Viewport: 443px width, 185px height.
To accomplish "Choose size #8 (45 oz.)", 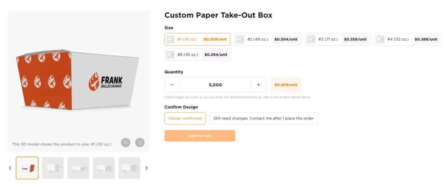I will tap(198, 55).
